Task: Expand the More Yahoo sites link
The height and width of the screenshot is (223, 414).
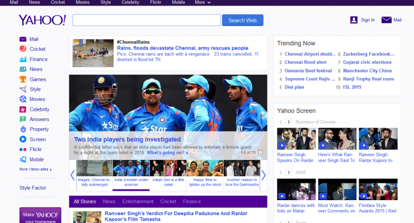Action: [x=36, y=169]
